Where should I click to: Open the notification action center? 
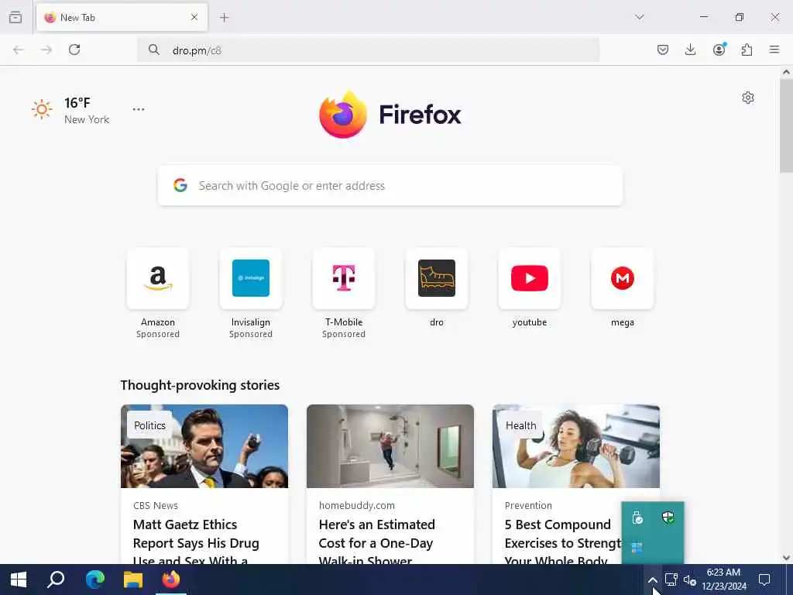764,580
